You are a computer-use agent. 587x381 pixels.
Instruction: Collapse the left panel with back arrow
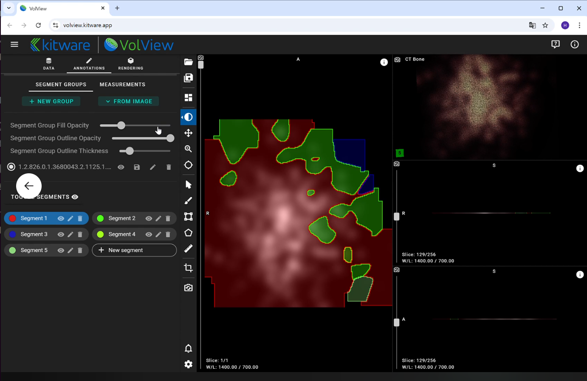click(29, 186)
